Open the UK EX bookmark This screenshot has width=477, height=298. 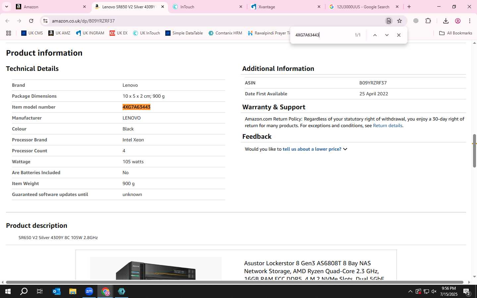point(119,33)
